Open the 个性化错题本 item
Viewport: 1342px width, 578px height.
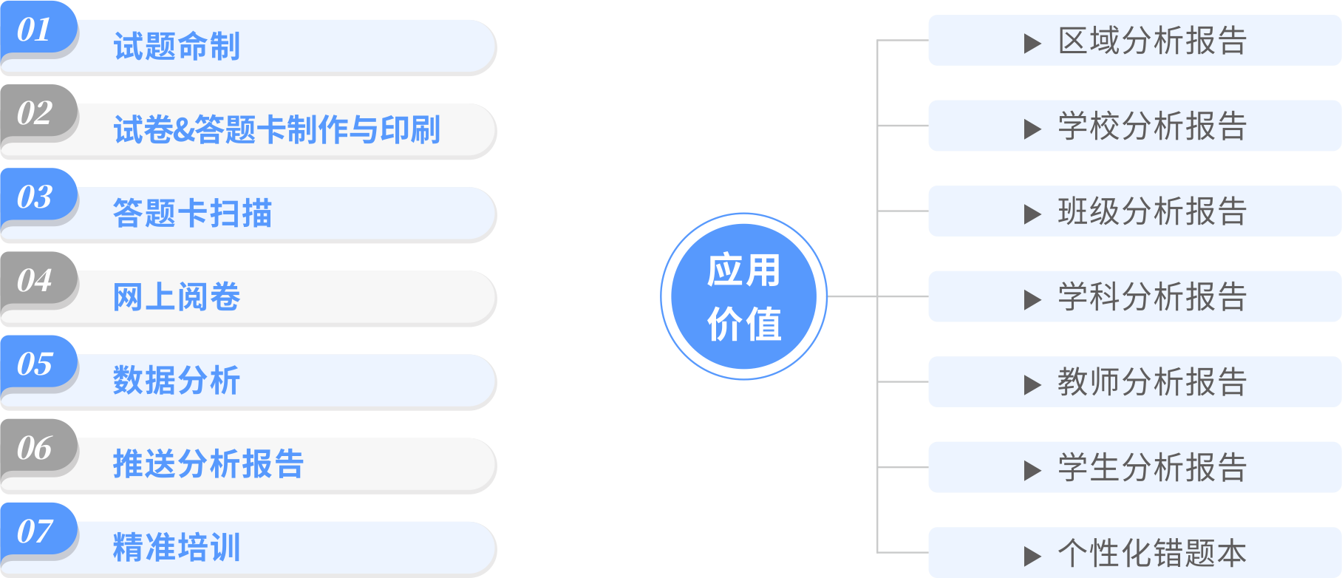click(1151, 553)
